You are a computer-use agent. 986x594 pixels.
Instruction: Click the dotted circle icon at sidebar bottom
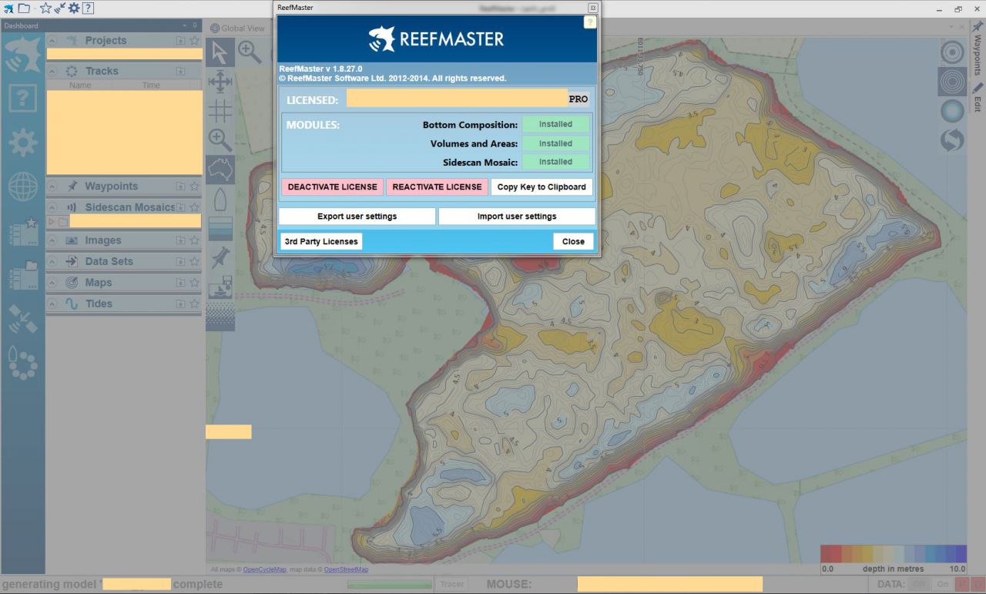point(22,363)
